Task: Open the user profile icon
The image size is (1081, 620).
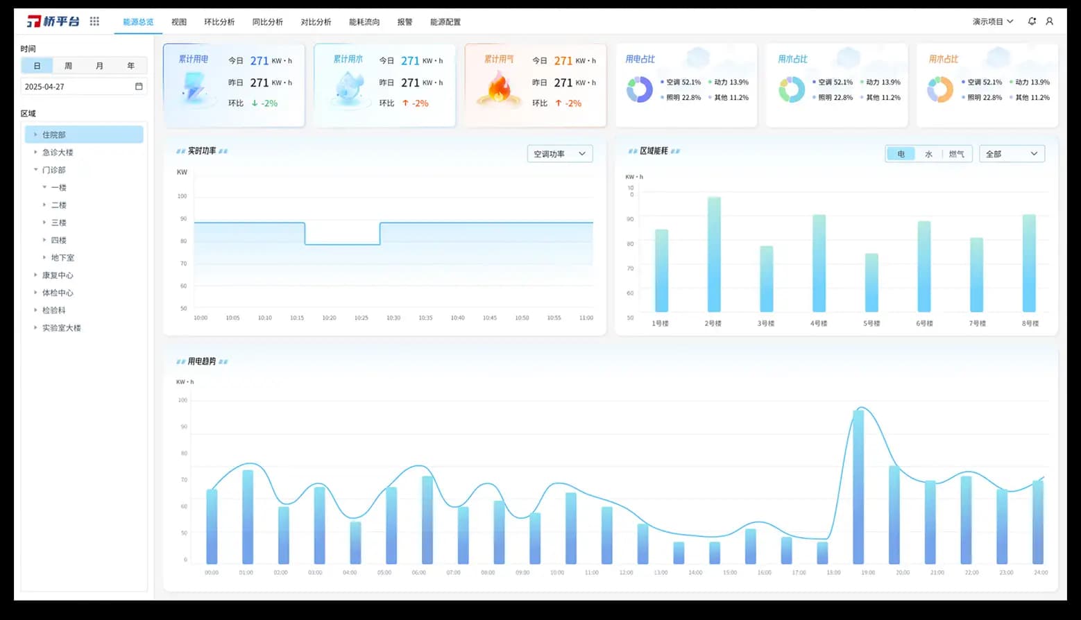Action: click(x=1049, y=21)
